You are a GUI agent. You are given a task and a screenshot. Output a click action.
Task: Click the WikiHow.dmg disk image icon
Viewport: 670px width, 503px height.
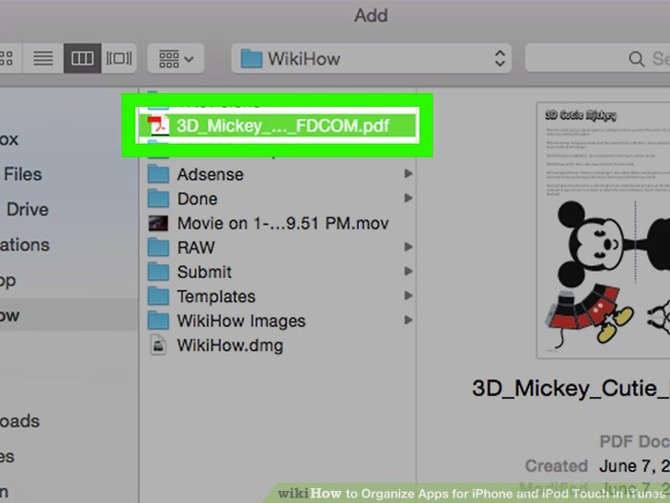pos(158,345)
